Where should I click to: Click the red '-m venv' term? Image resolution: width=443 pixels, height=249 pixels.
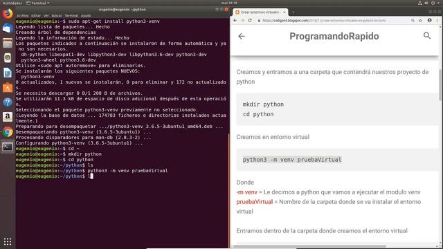[x=246, y=192]
